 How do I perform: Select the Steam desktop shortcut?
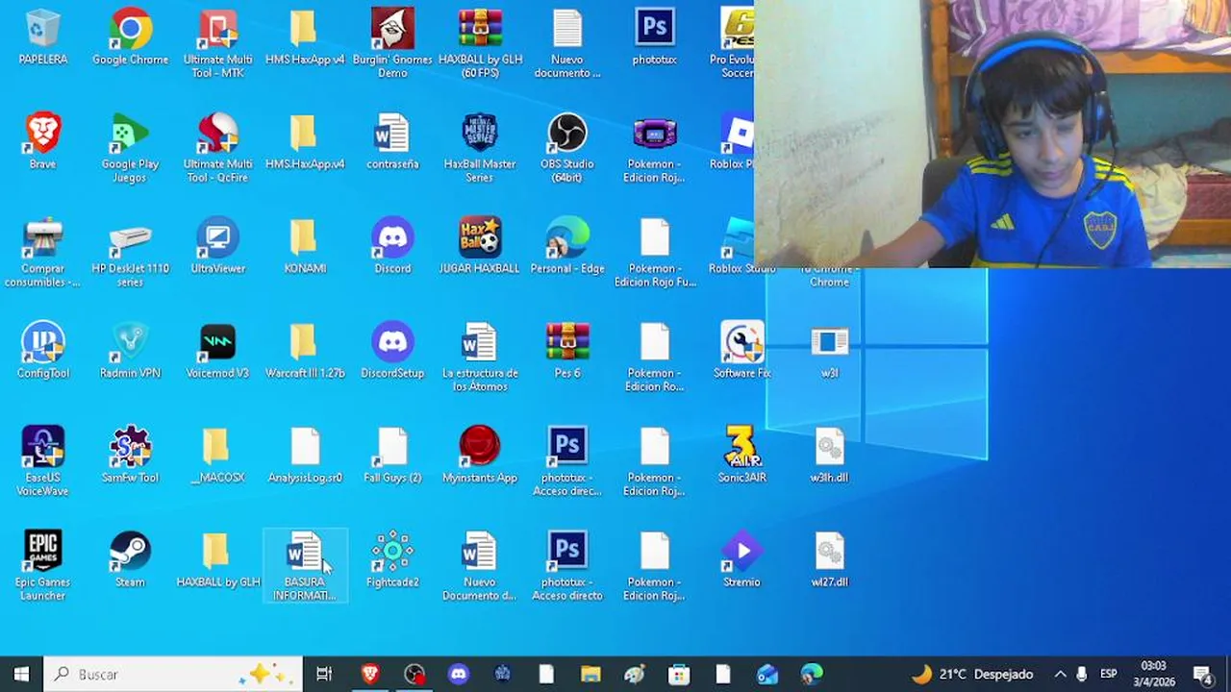pyautogui.click(x=130, y=561)
